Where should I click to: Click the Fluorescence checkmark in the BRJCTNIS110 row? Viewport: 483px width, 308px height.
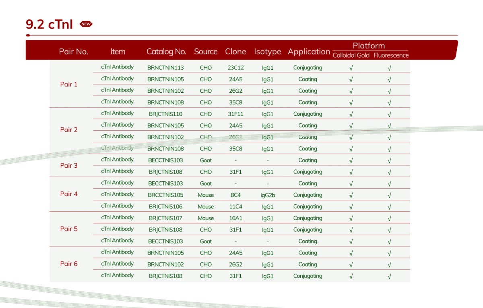(389, 114)
